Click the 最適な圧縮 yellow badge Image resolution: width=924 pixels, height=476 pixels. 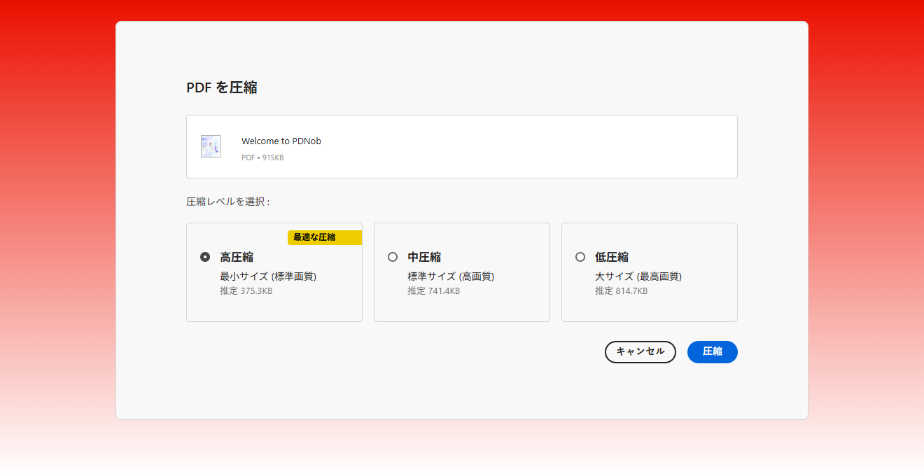pos(325,237)
